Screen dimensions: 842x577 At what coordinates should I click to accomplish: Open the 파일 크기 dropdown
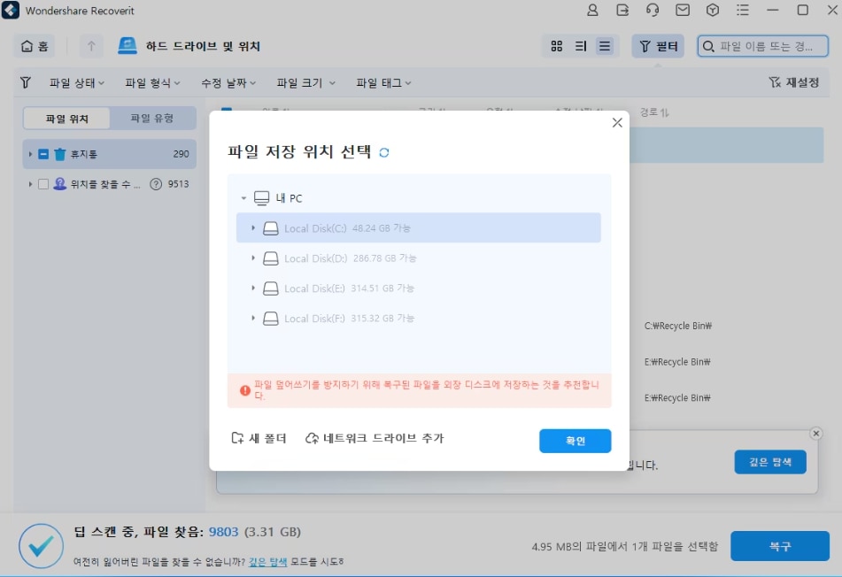tap(305, 82)
